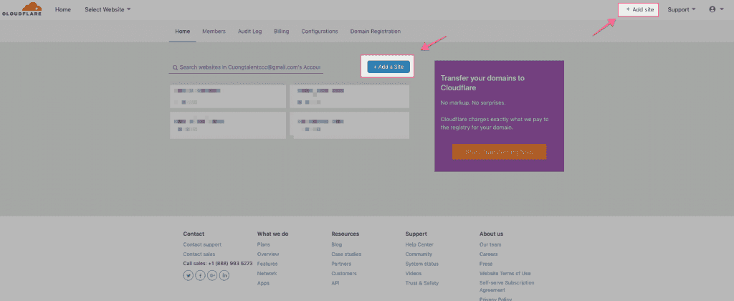Go to Home in the top navigation bar

pos(63,9)
